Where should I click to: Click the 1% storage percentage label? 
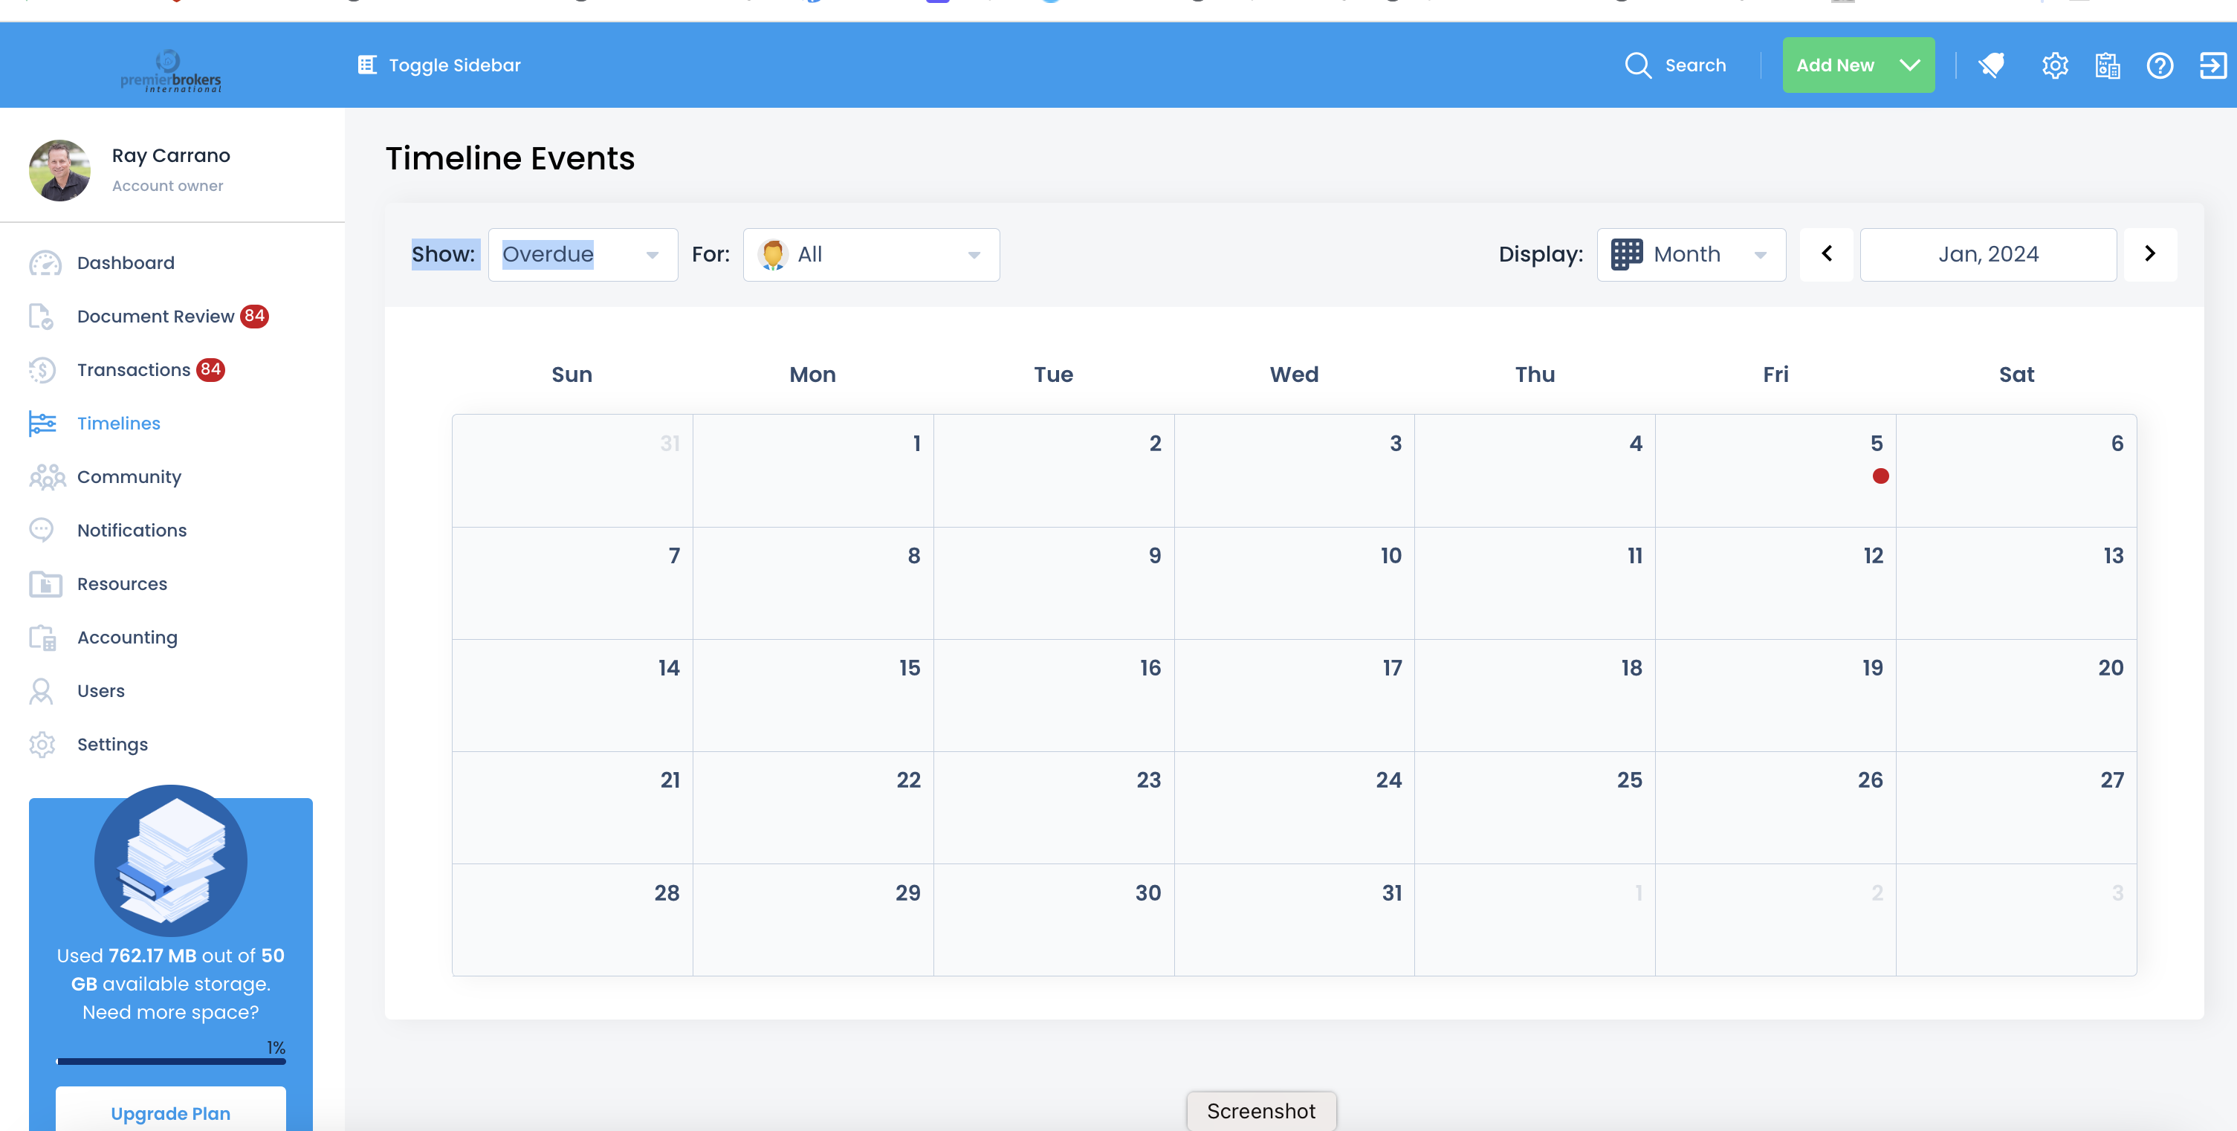pos(276,1047)
